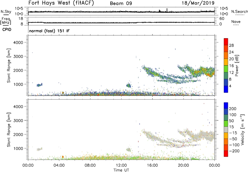The width and height of the screenshot is (248, 172).
Task: Click the "04:00" time tick label
Action: [x=59, y=165]
